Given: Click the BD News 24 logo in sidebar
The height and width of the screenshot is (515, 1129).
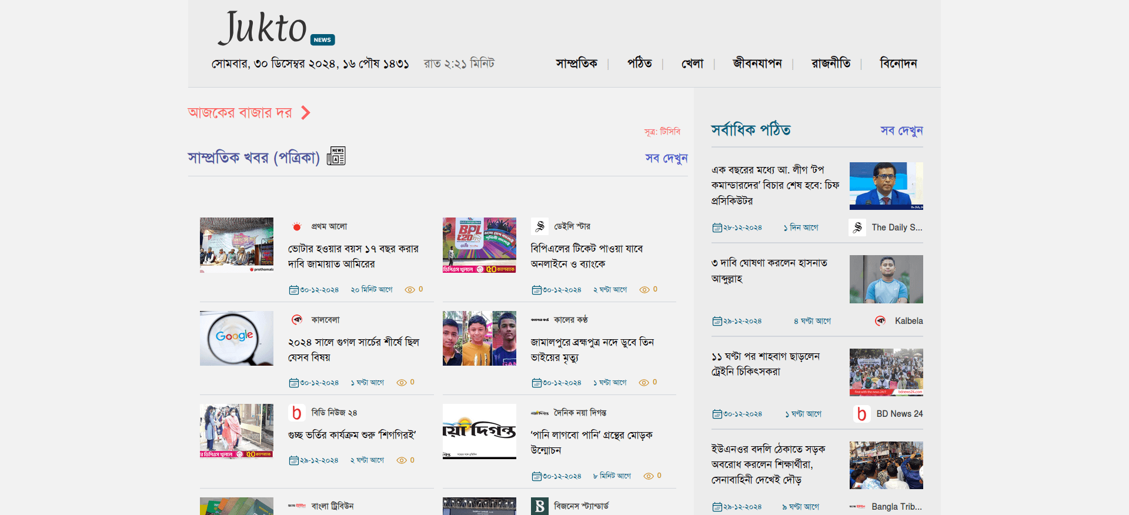Looking at the screenshot, I should coord(861,414).
